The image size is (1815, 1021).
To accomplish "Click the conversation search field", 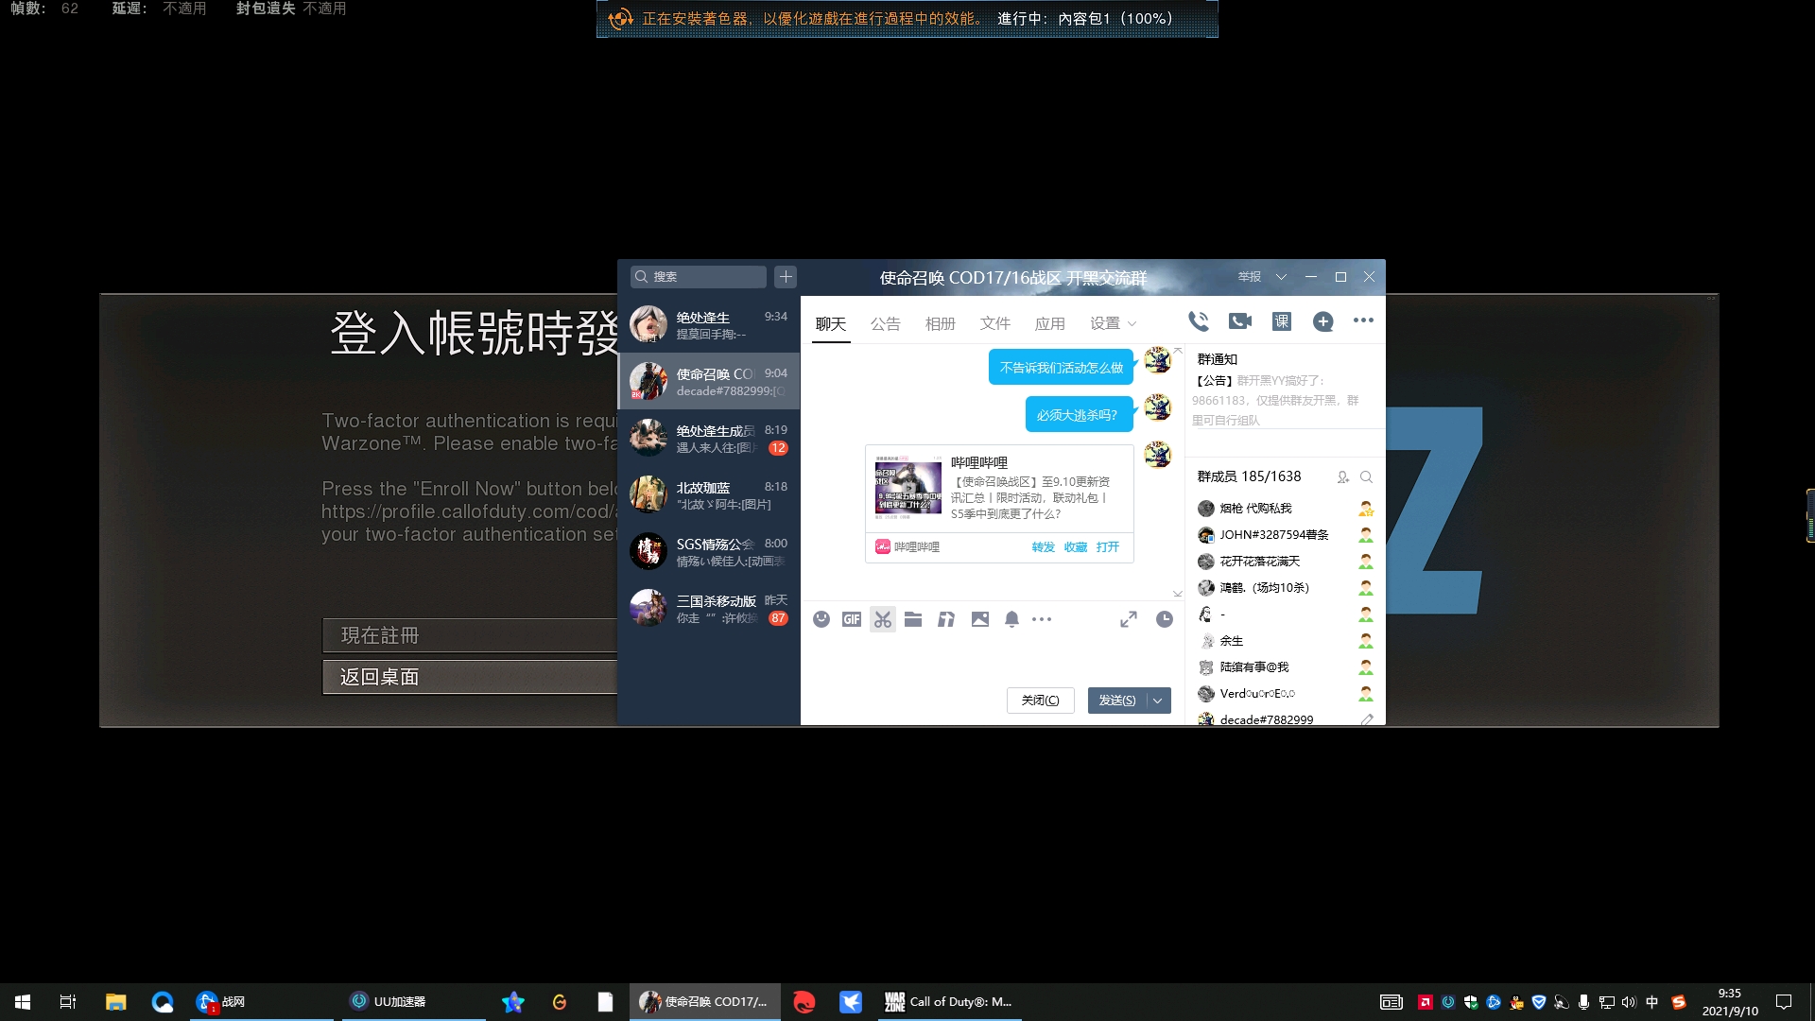I will 699,276.
